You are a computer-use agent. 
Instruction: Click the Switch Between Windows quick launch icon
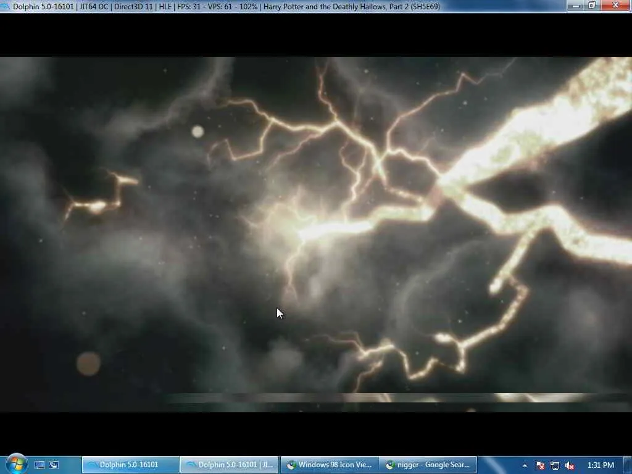coord(54,465)
